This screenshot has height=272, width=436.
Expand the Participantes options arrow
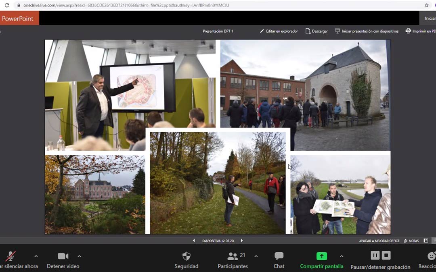(256, 256)
